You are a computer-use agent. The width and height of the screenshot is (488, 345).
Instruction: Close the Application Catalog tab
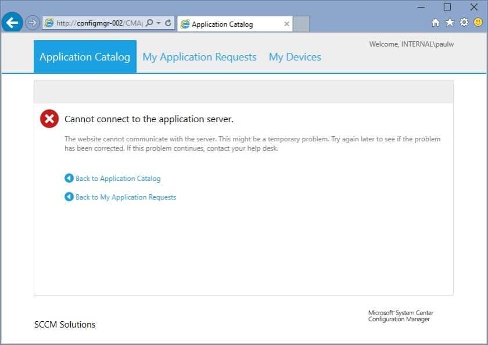286,24
